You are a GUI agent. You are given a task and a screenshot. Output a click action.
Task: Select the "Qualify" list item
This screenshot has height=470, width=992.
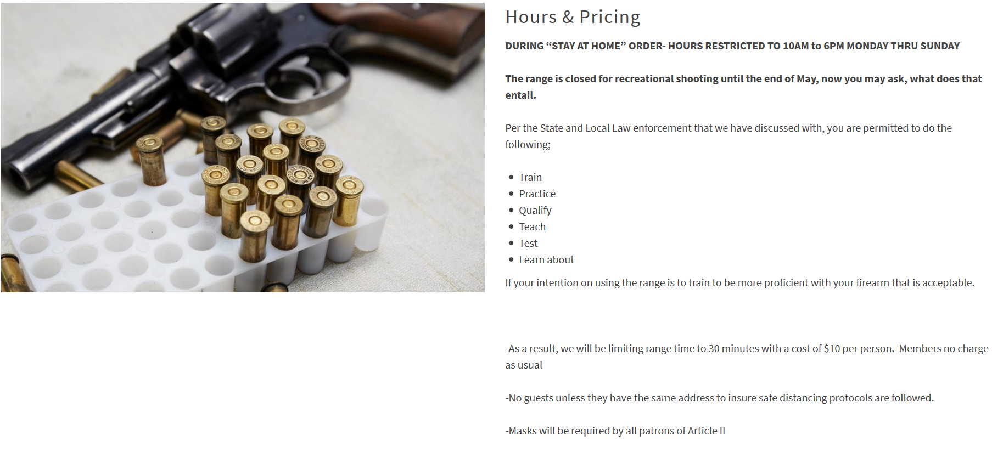tap(535, 211)
